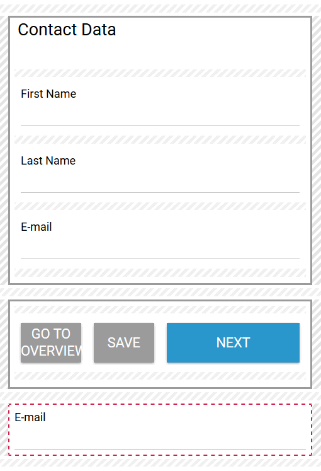Viewport: 321px width, 471px height.
Task: Focus the Last Name input field
Action: click(160, 183)
